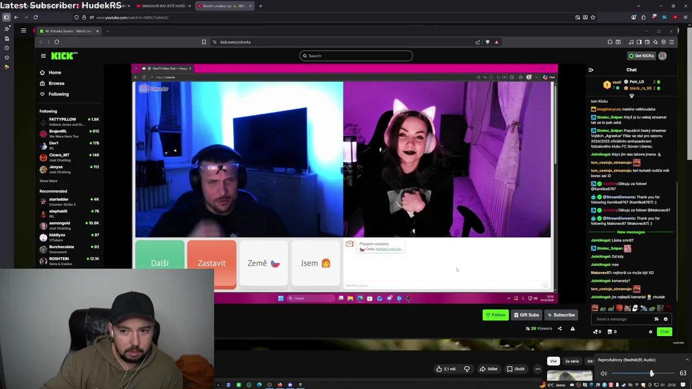Open YouTube more actions ellipsis
This screenshot has width=692, height=389.
(537, 369)
